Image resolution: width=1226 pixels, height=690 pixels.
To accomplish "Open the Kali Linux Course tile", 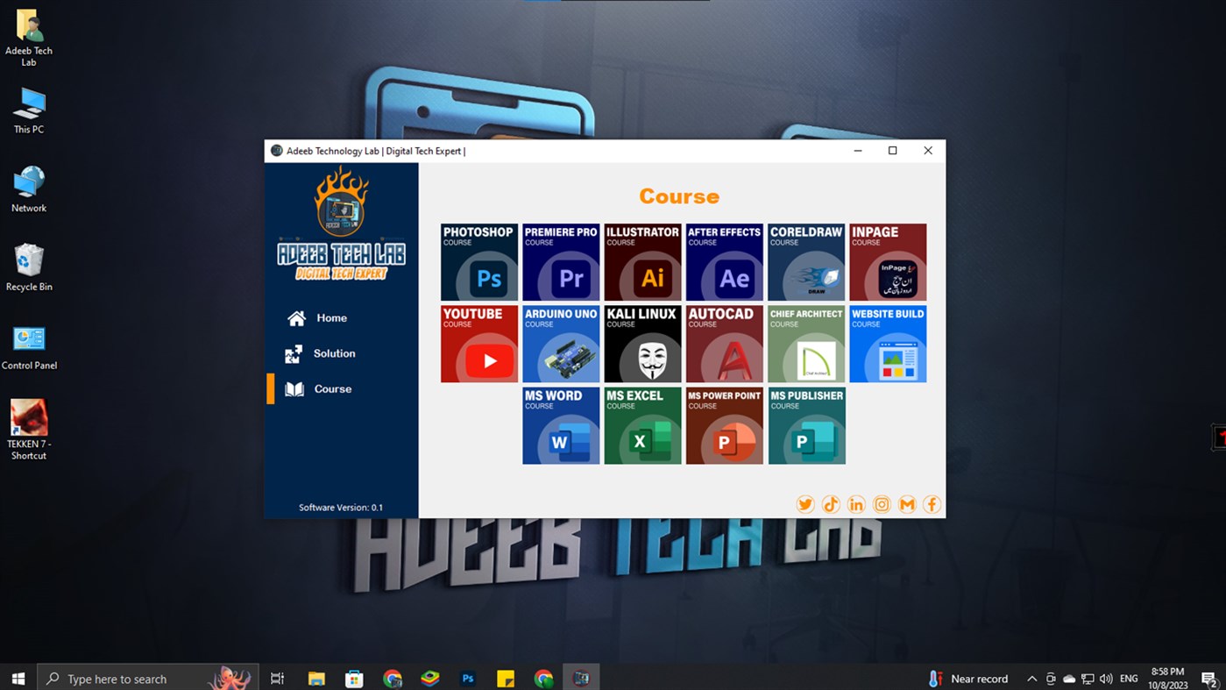I will pyautogui.click(x=642, y=343).
